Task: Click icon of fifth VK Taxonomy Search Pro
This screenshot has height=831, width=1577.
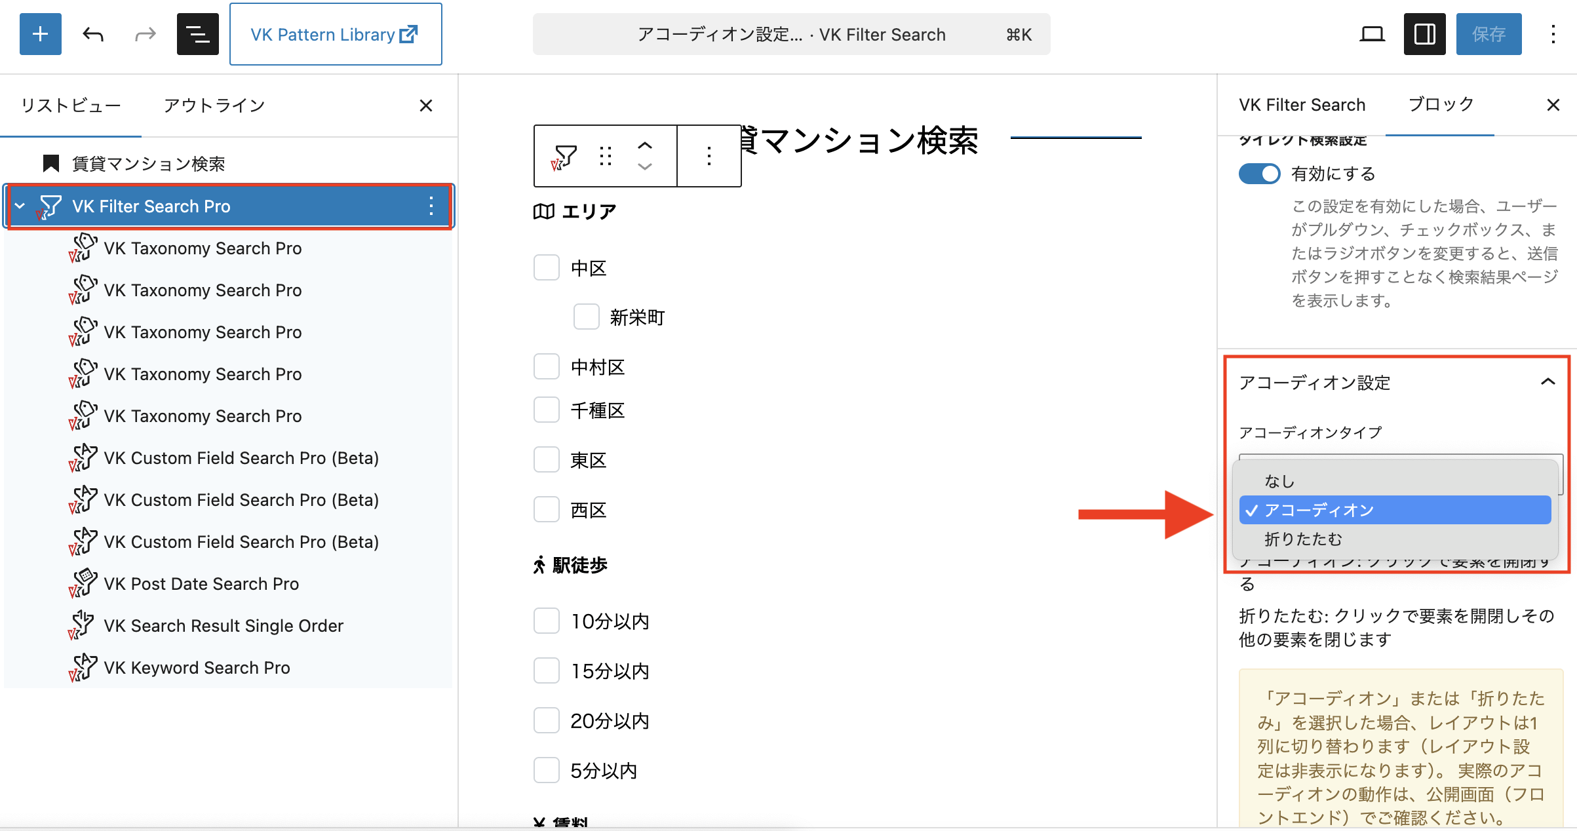Action: click(83, 416)
